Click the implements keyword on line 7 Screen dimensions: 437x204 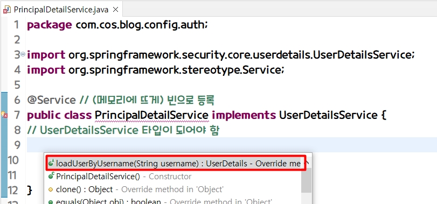point(244,115)
